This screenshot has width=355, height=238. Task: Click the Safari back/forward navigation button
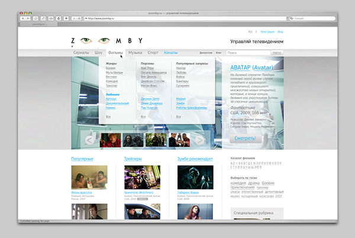pyautogui.click(x=25, y=18)
